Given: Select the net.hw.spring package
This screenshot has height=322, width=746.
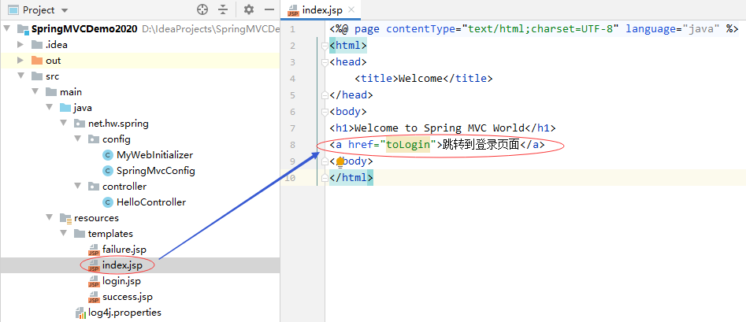Looking at the screenshot, I should pos(118,124).
